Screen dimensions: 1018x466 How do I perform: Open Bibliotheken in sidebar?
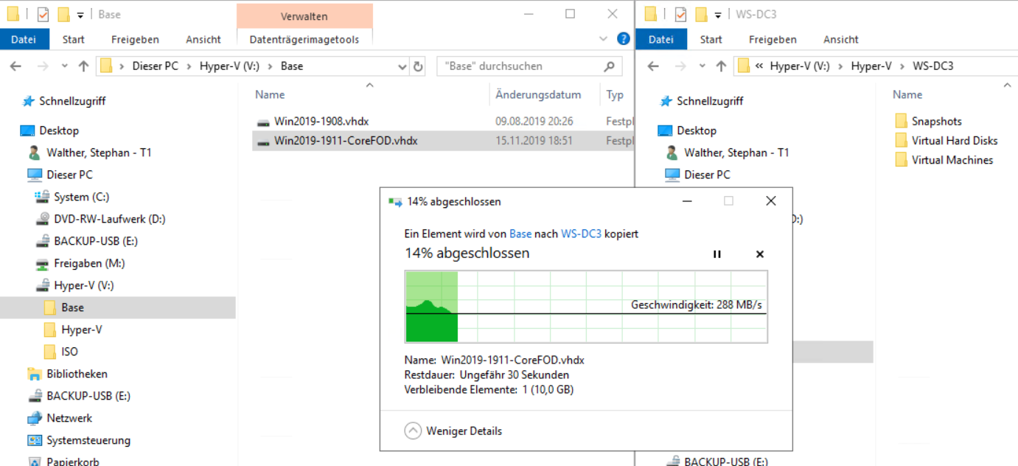(77, 374)
